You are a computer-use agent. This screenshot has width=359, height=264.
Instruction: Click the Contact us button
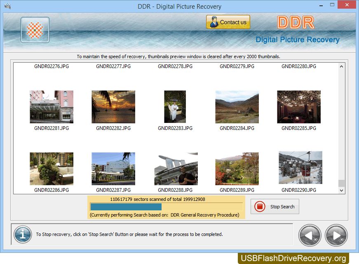[228, 22]
